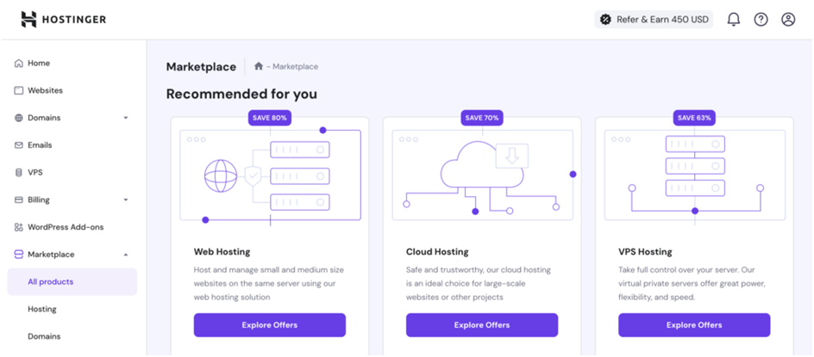Viewport: 814px width, 357px height.
Task: Explore Offers for Web Hosting
Action: pyautogui.click(x=269, y=325)
